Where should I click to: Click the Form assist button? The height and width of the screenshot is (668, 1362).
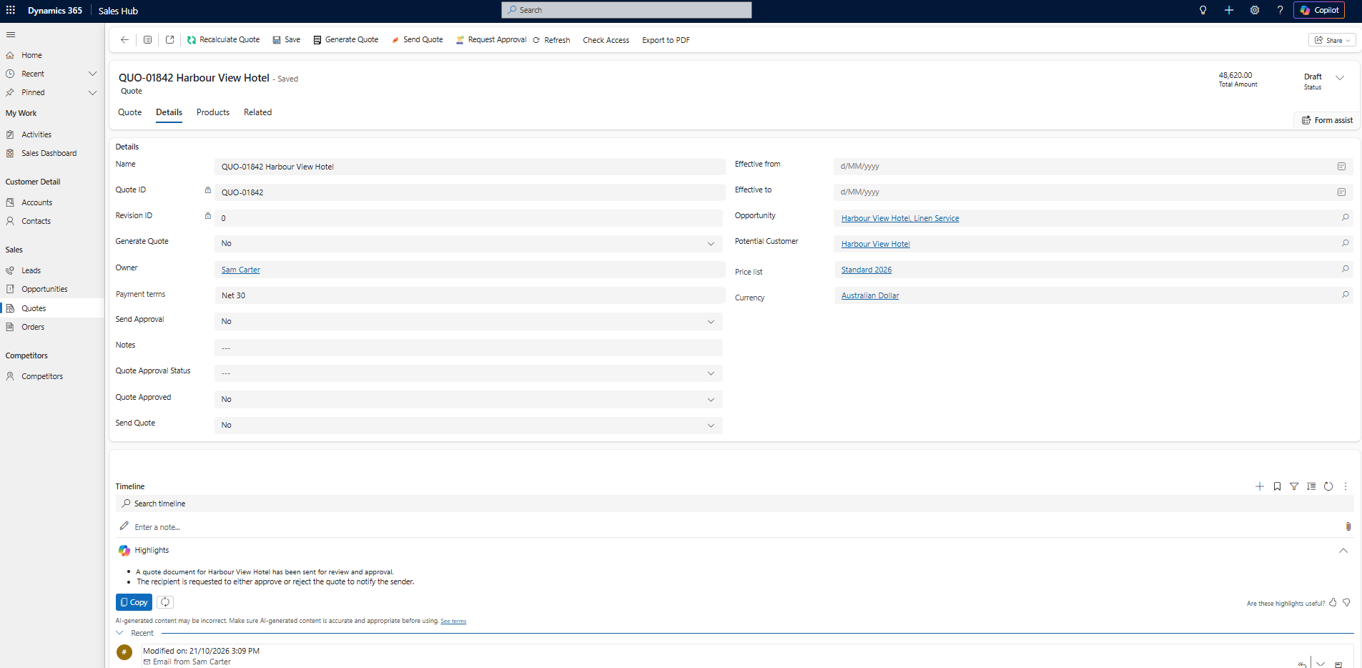tap(1327, 120)
